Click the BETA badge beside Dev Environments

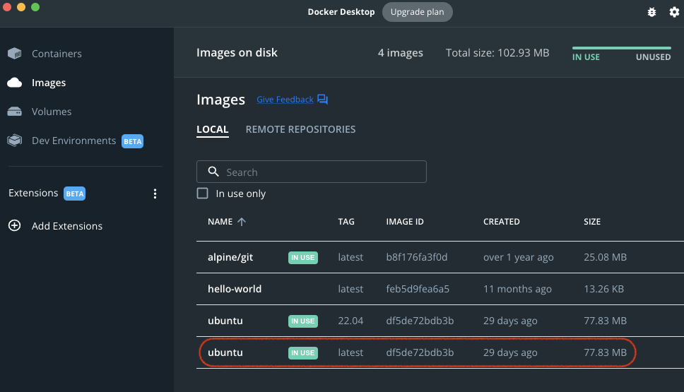pos(132,141)
